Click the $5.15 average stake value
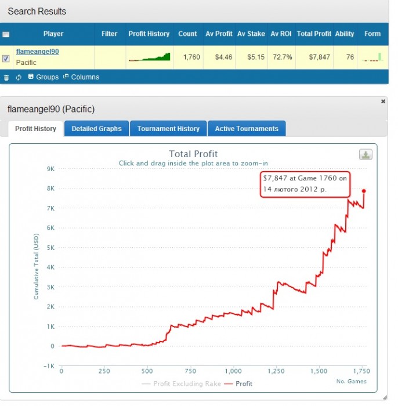Image resolution: width=398 pixels, height=406 pixels. pos(256,57)
